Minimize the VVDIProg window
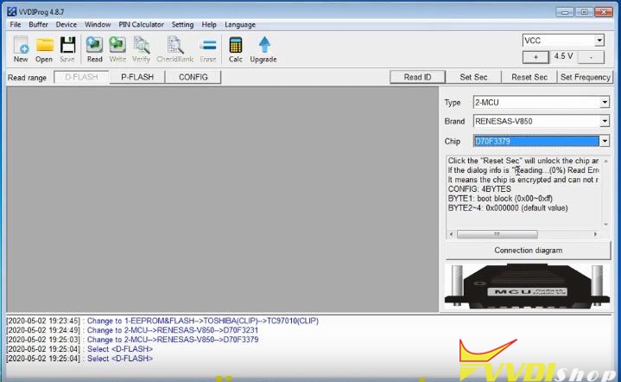Screen dimensions: 621x382 pyautogui.click(x=565, y=12)
